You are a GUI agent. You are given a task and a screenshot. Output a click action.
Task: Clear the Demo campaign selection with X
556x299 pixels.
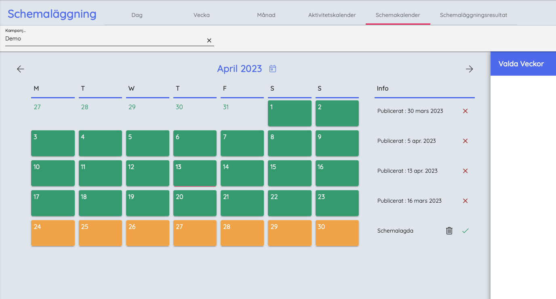[209, 40]
